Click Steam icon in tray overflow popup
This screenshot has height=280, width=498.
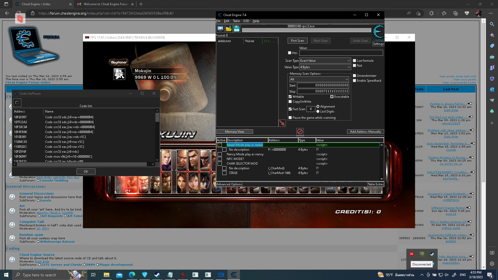[432, 254]
